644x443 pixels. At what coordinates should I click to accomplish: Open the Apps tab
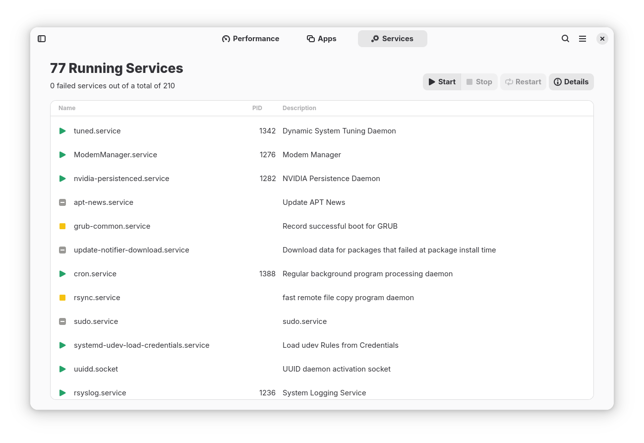point(321,38)
